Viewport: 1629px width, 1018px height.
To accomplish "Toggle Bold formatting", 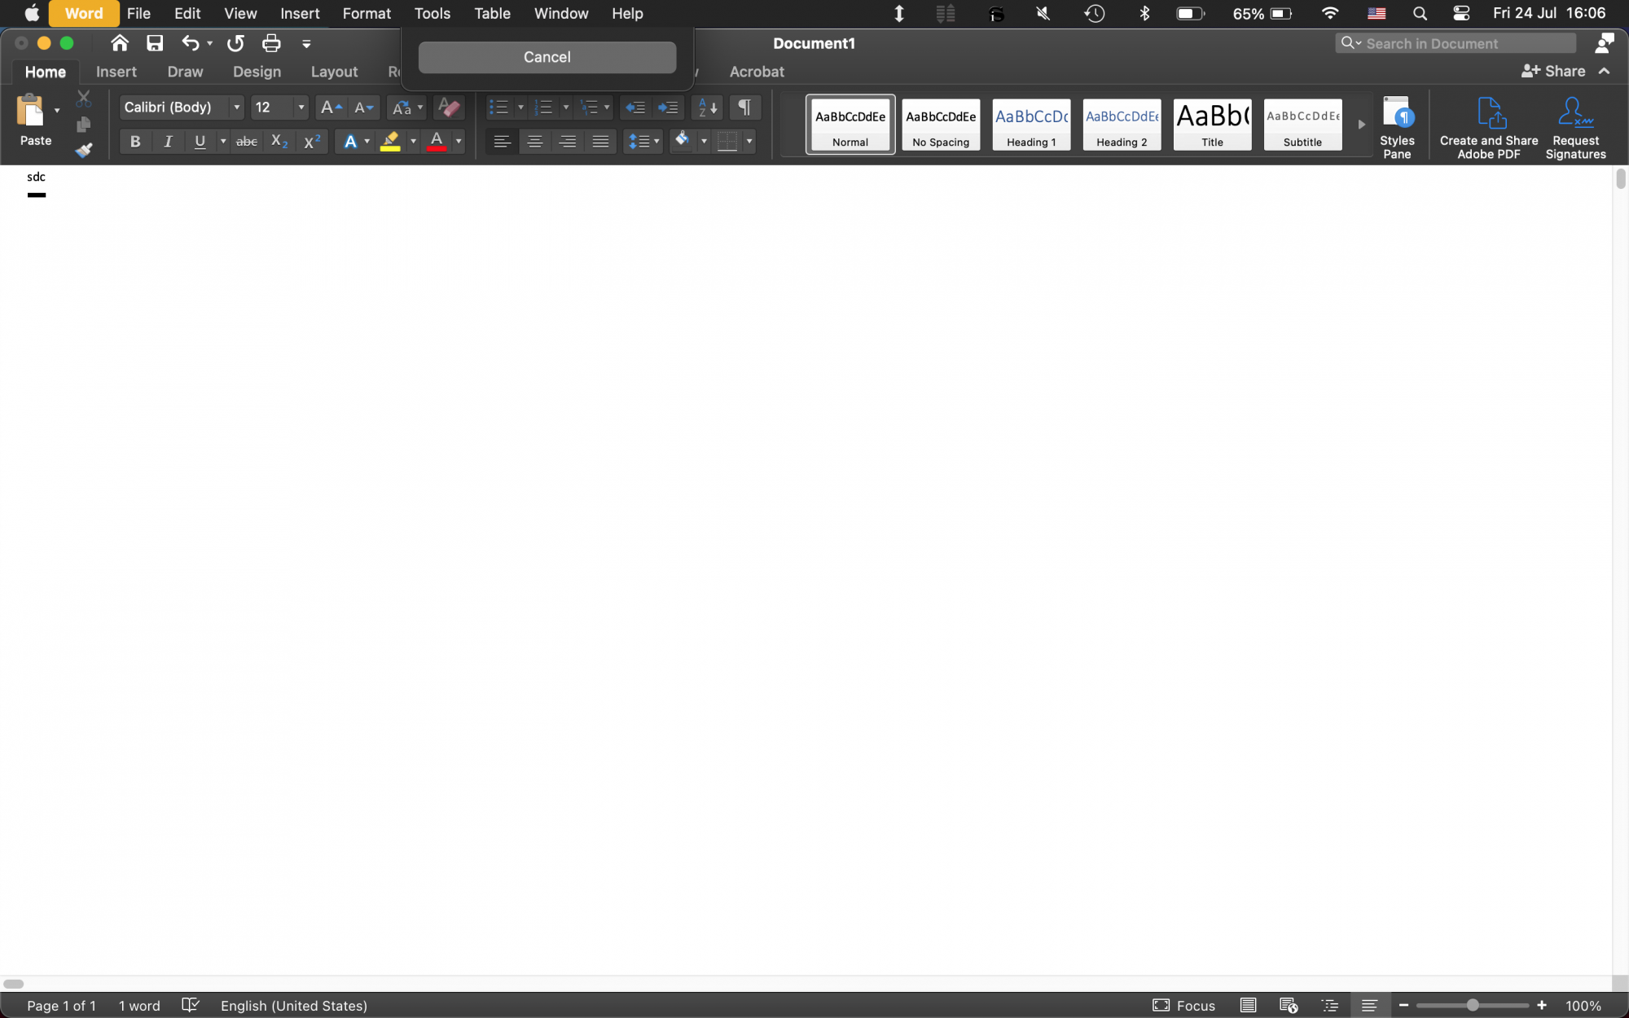I will (x=135, y=142).
